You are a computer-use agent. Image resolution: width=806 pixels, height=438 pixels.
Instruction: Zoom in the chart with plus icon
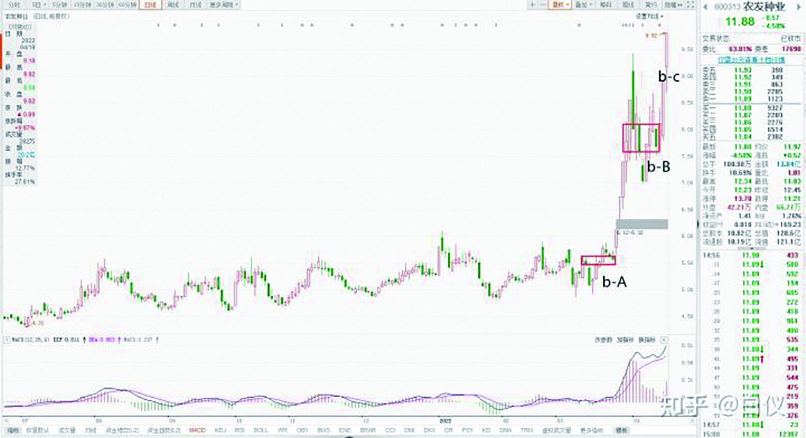pos(533,5)
